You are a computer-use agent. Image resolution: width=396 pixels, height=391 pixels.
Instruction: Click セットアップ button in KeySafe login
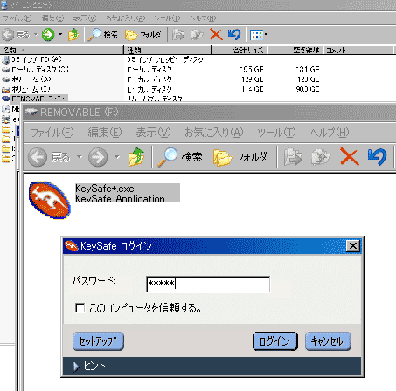click(98, 341)
